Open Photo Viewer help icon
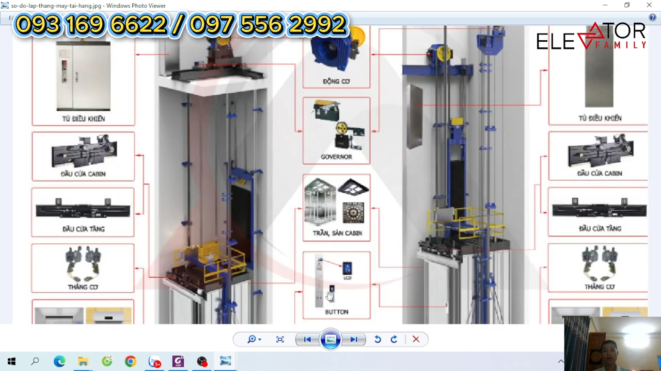Screen dimensions: 661x371 click(x=652, y=18)
